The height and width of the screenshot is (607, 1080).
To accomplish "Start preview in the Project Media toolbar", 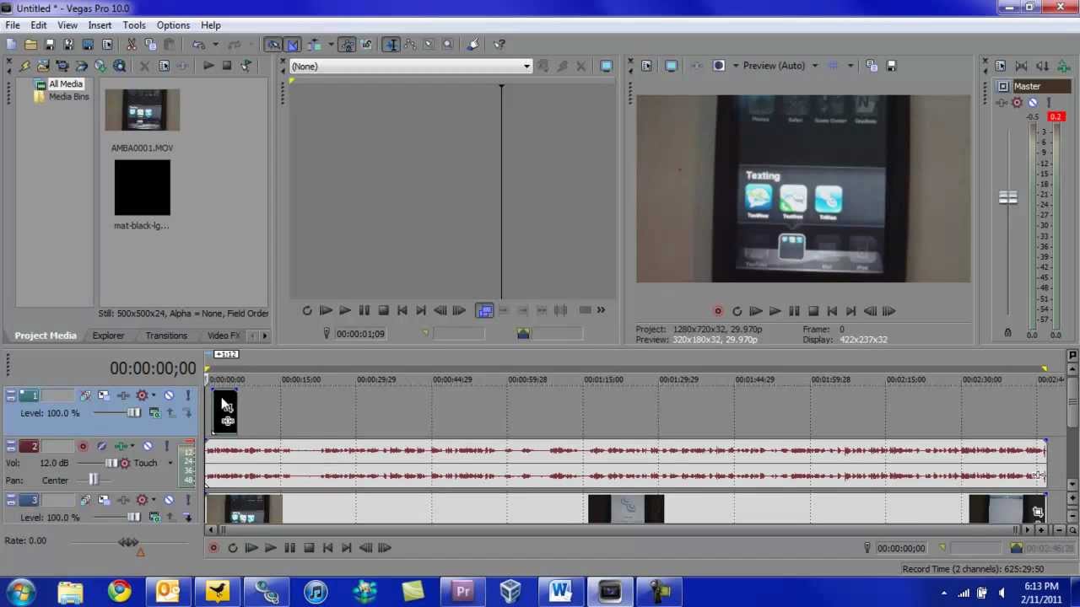I will (x=208, y=66).
